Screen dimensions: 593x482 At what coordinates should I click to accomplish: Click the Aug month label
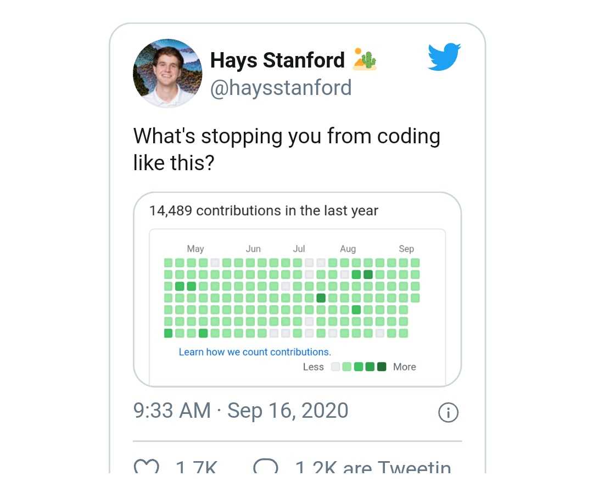348,249
